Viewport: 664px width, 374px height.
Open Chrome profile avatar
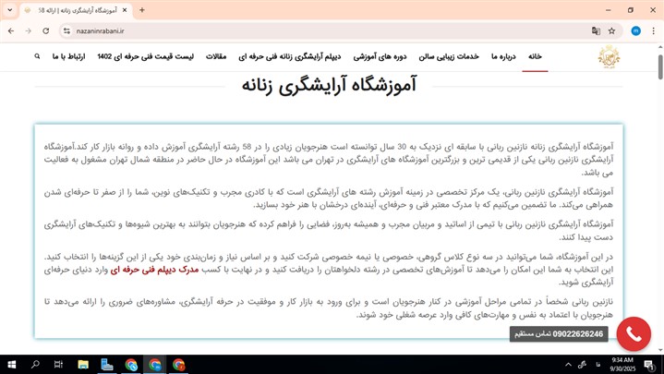[635, 30]
